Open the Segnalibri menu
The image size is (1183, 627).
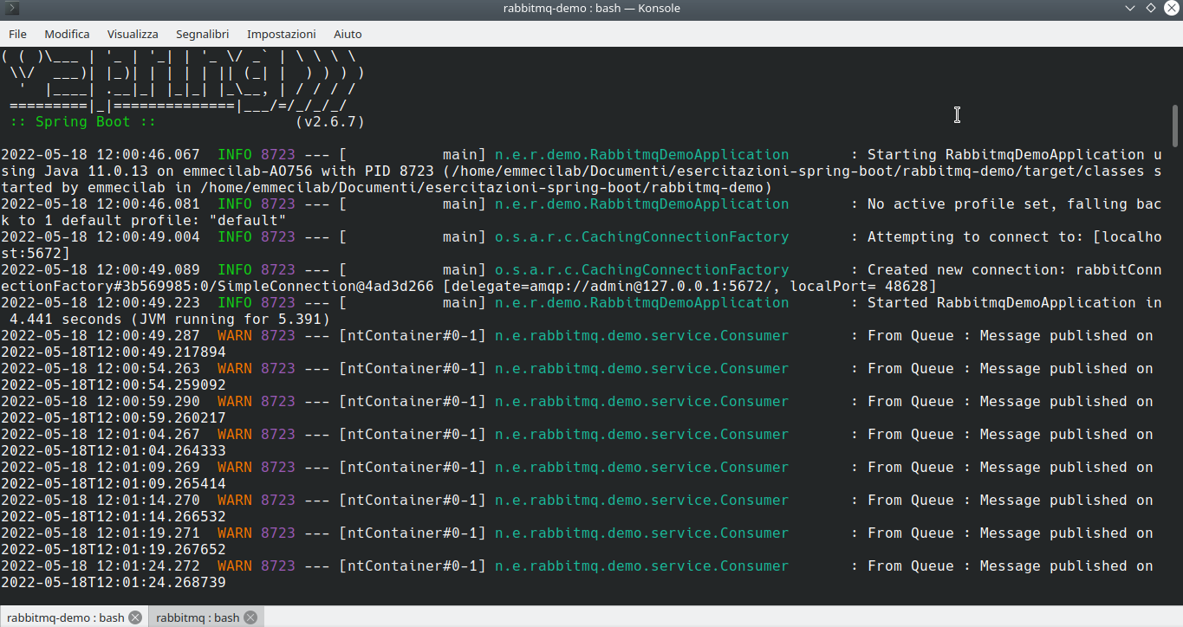point(202,34)
